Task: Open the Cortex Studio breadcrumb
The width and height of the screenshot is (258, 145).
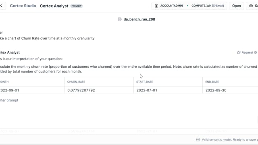Action: point(23,6)
